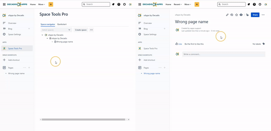Focus Search field in Wrong page name window

click(x=231, y=4)
